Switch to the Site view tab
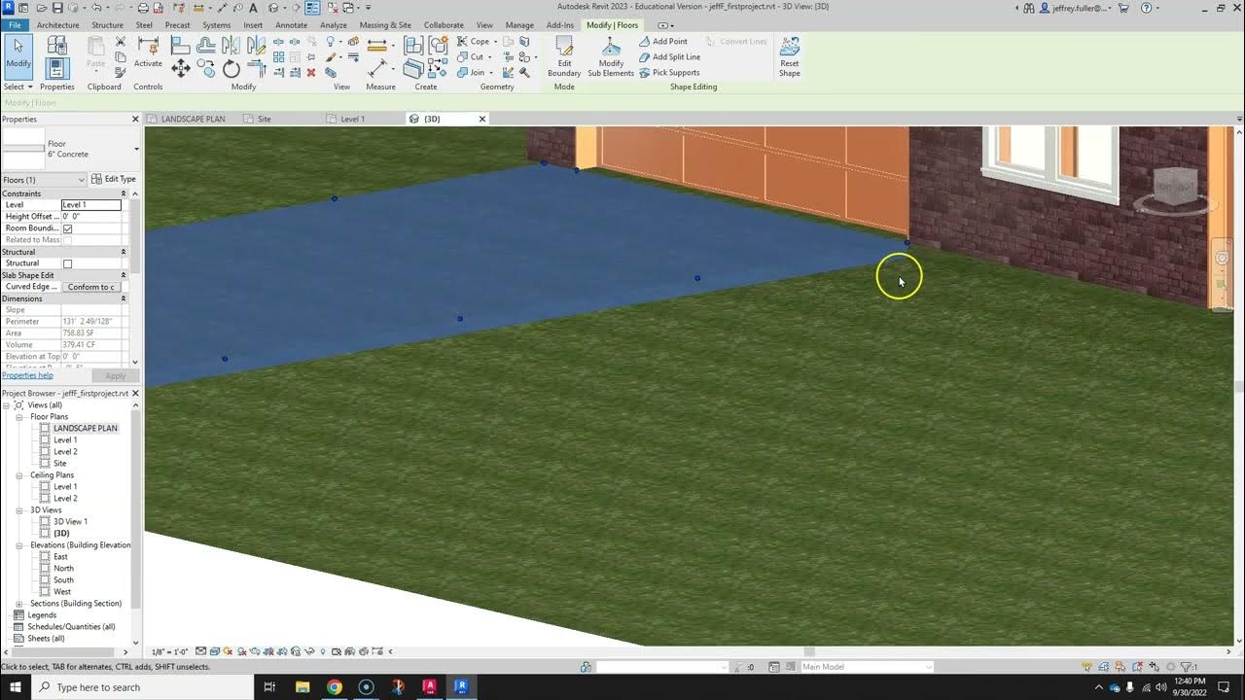Screen dimensions: 1245x700 tap(264, 119)
